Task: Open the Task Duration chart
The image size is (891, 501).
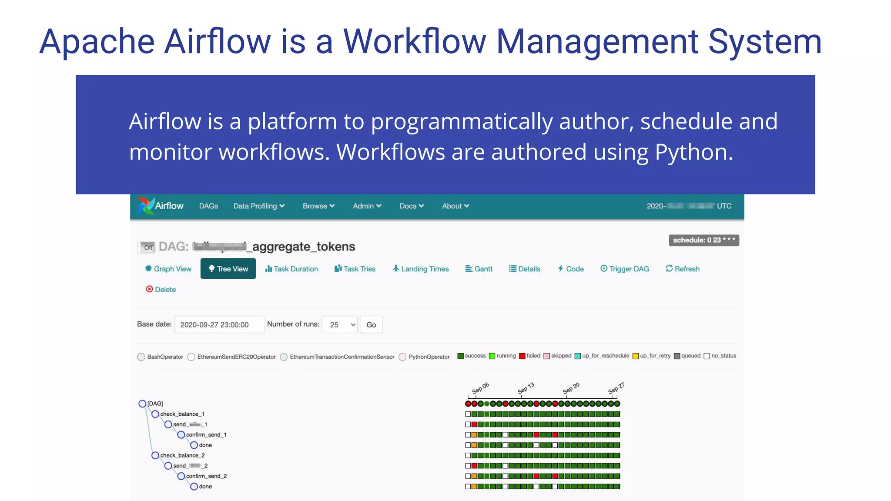Action: [291, 269]
